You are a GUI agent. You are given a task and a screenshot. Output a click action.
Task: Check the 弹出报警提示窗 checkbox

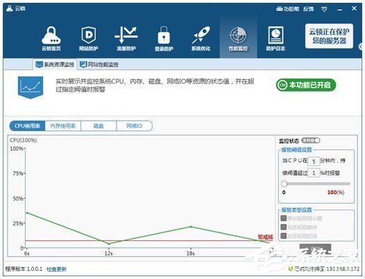284,218
